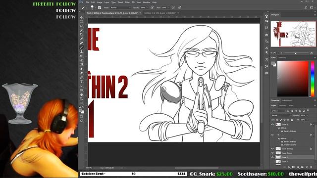Toggle Quick Mask mode icon
This screenshot has height=178, width=317.
81,117
